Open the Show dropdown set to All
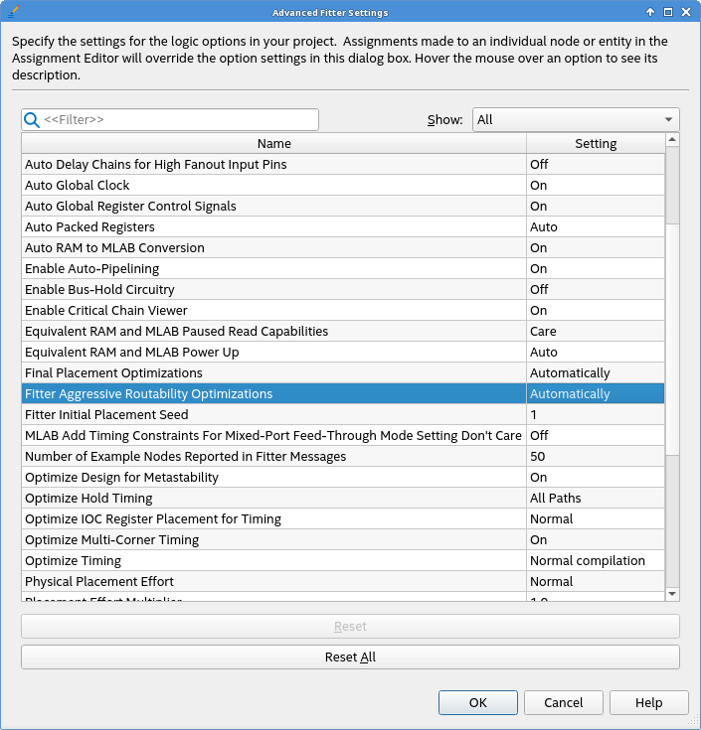Image resolution: width=701 pixels, height=730 pixels. coord(576,120)
